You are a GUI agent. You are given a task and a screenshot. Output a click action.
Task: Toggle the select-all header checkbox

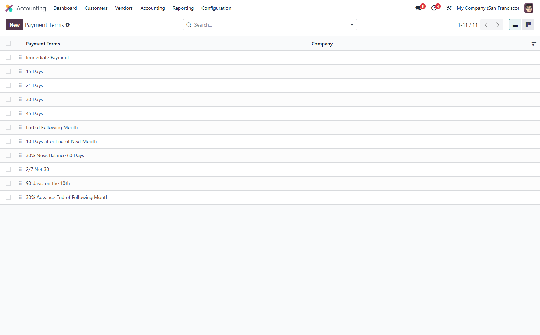pyautogui.click(x=8, y=43)
